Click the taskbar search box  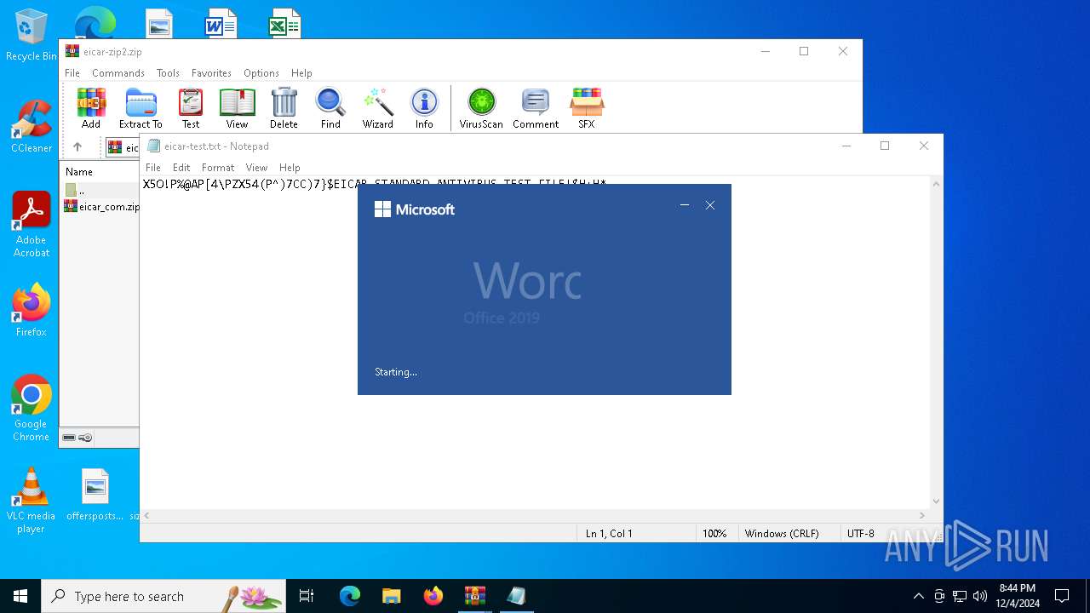point(163,596)
